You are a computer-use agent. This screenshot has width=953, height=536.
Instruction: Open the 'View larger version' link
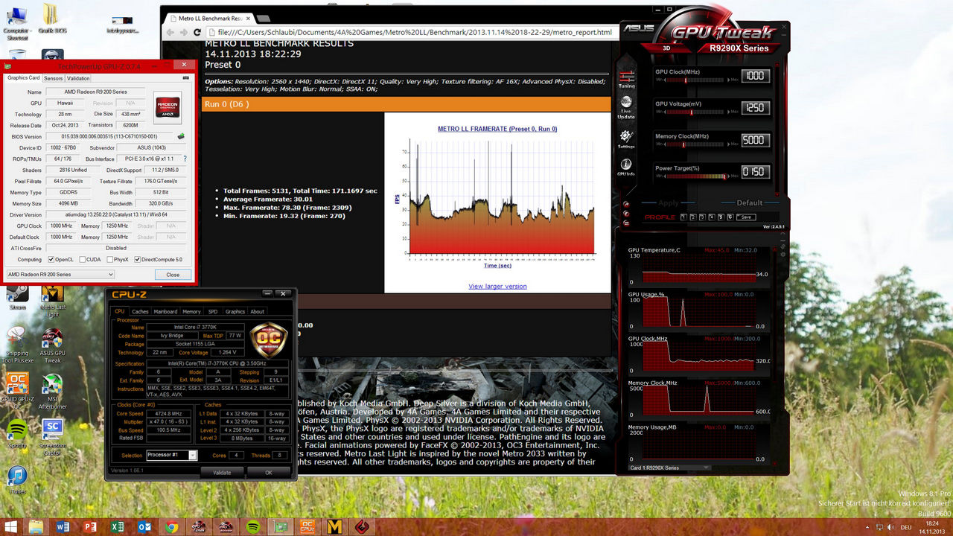497,286
